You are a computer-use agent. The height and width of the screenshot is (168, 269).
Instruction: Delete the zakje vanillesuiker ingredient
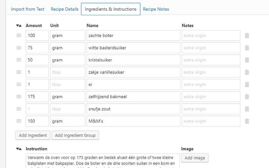(247, 72)
